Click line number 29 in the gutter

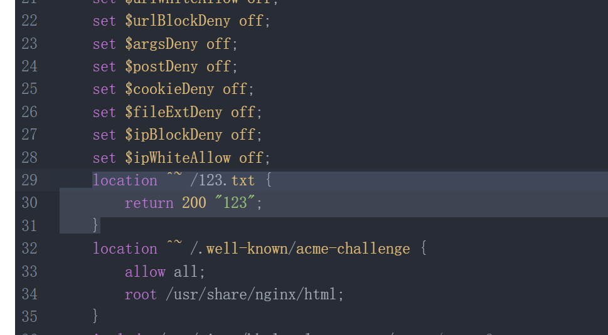[x=29, y=180]
